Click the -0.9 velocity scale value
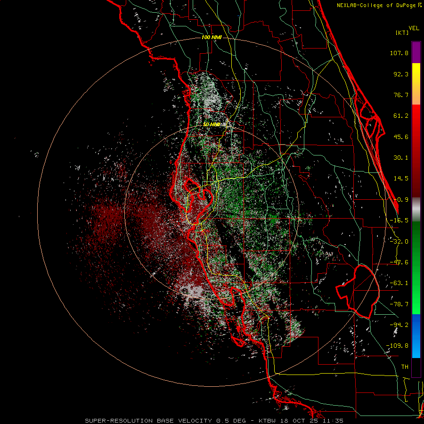Image resolution: width=424 pixels, height=424 pixels. click(x=401, y=200)
